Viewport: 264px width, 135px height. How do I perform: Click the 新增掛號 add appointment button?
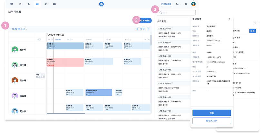click(145, 21)
